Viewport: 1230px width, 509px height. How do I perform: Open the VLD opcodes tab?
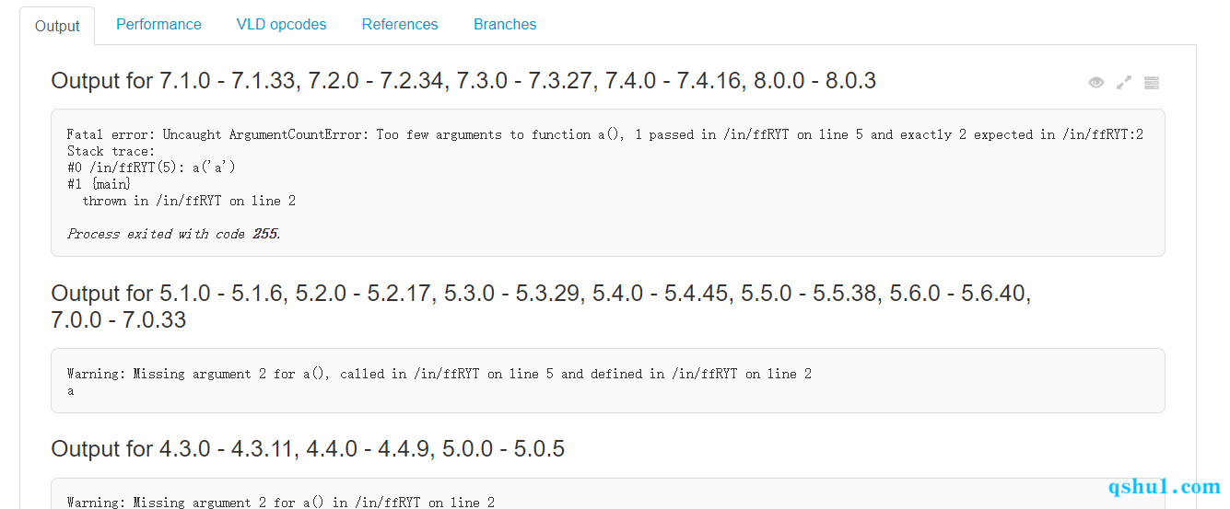[x=281, y=25]
